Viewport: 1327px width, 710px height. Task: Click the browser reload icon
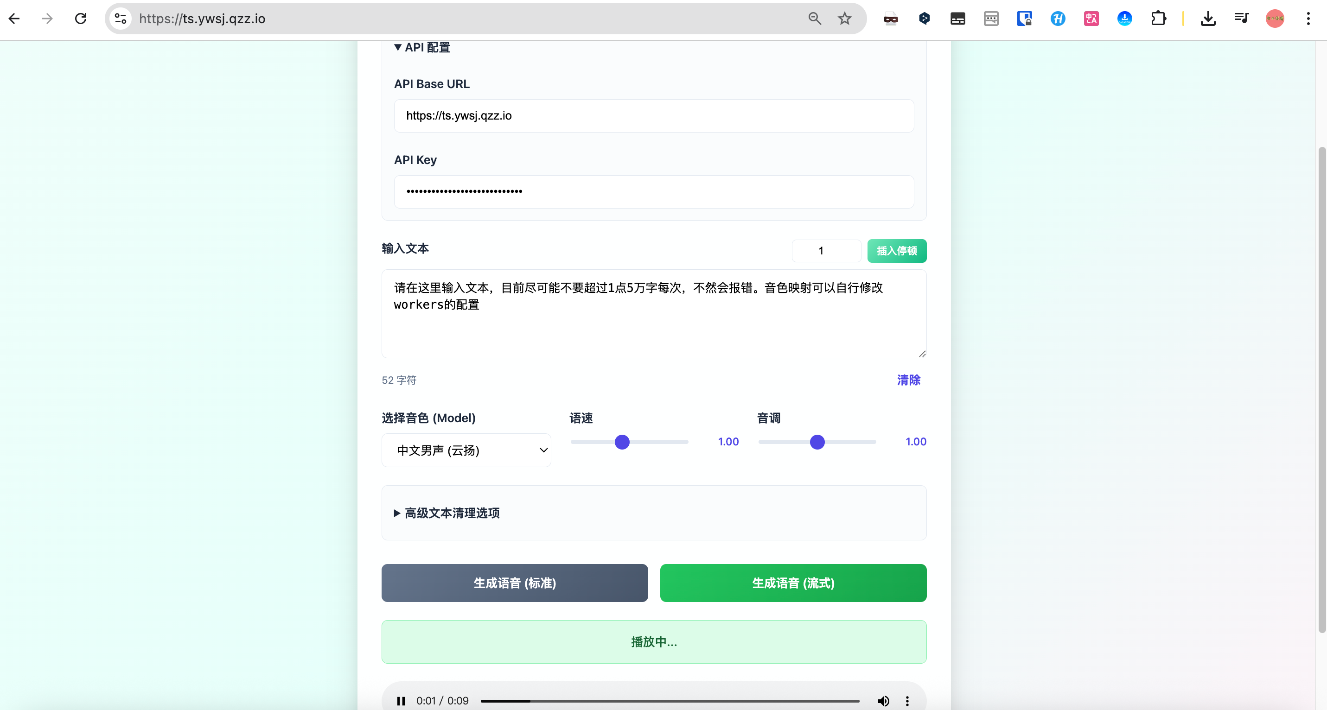tap(80, 19)
